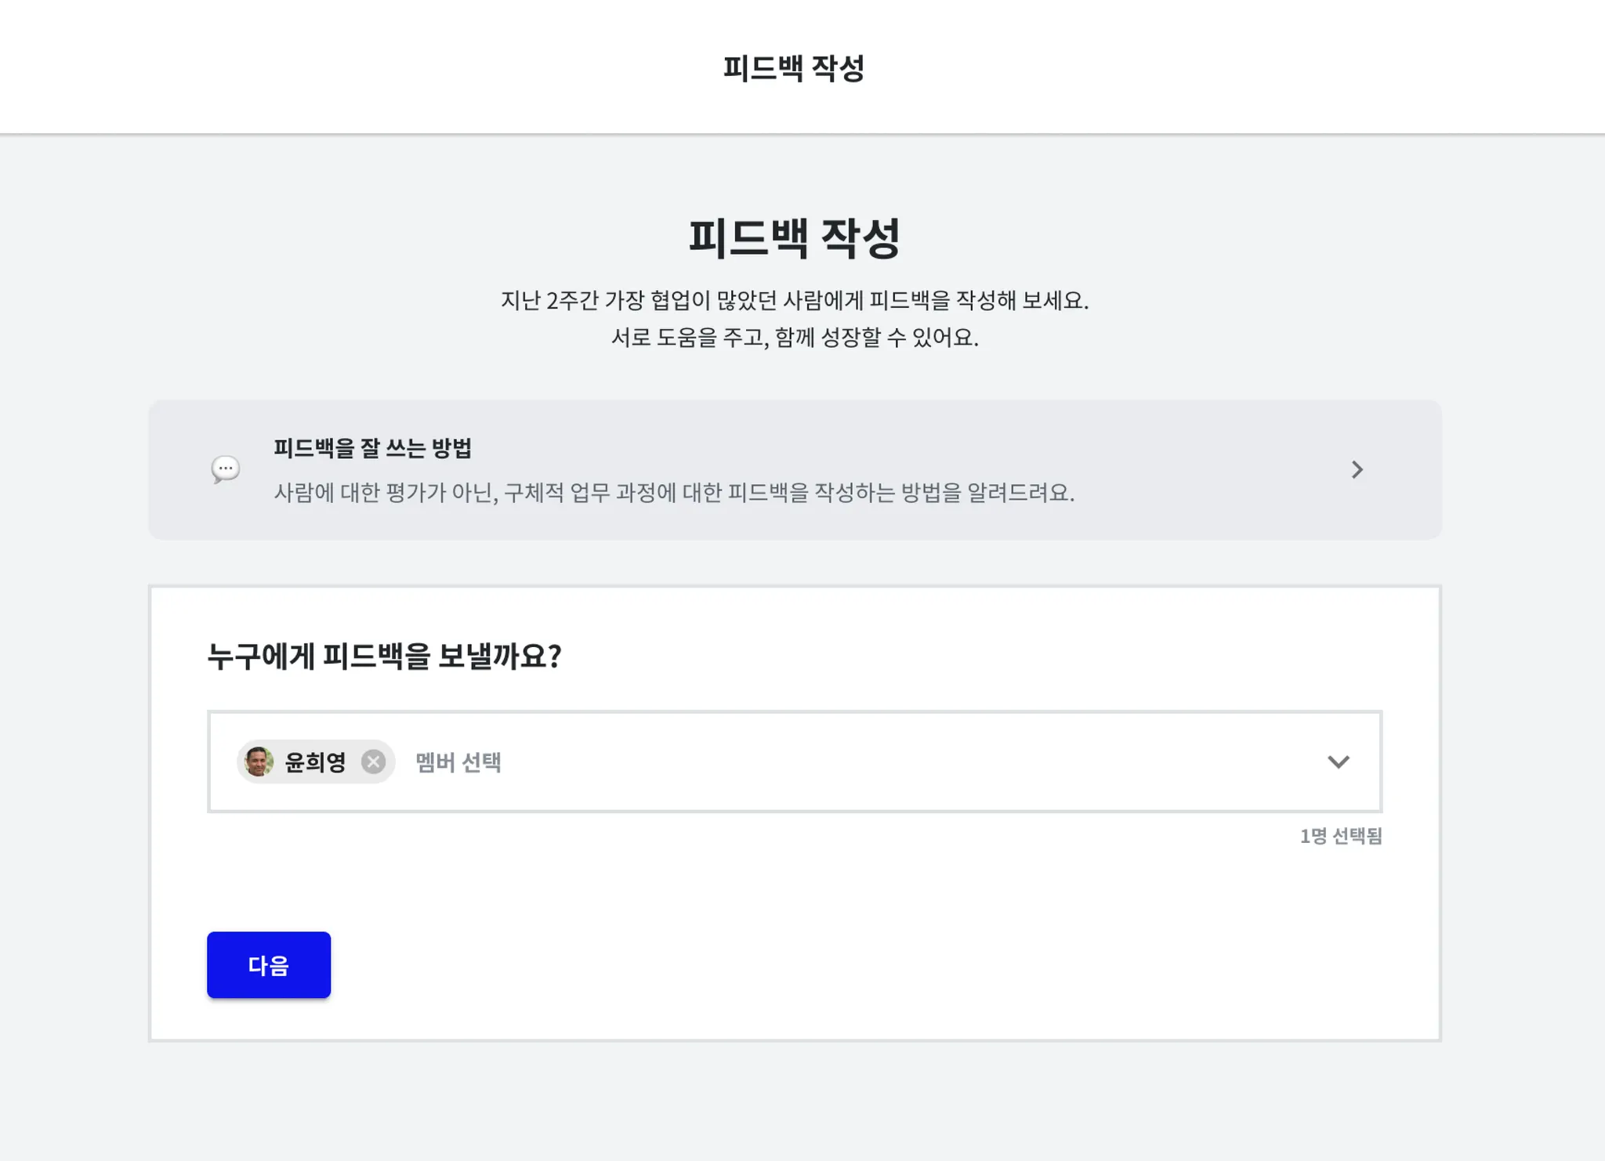Click the speech bubble tip icon
The width and height of the screenshot is (1605, 1161).
[226, 469]
